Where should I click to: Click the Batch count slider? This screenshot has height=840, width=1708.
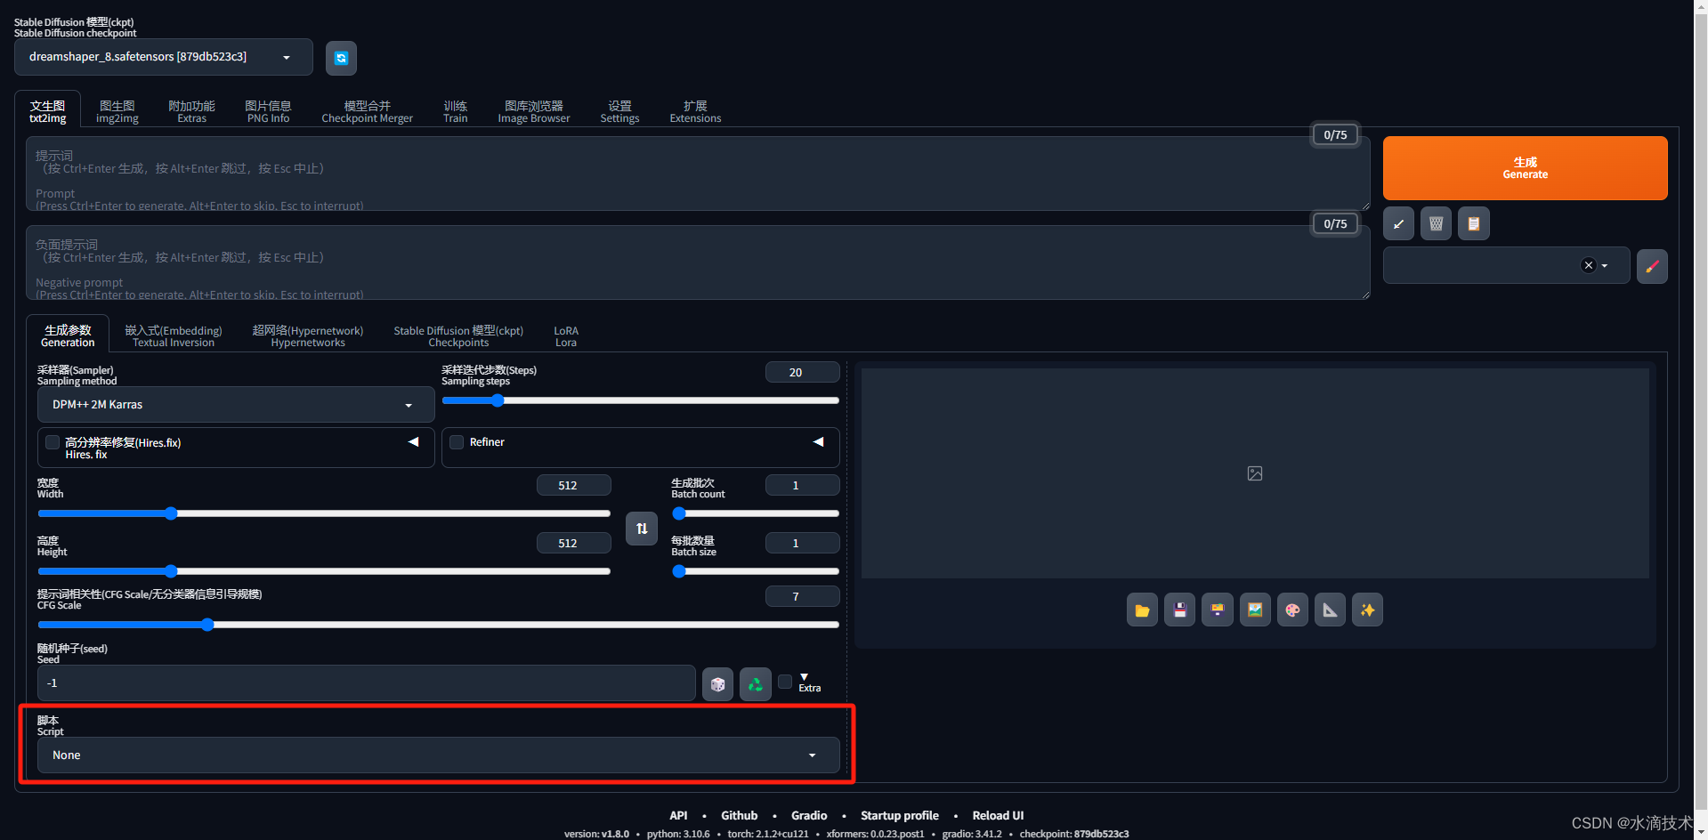point(756,513)
